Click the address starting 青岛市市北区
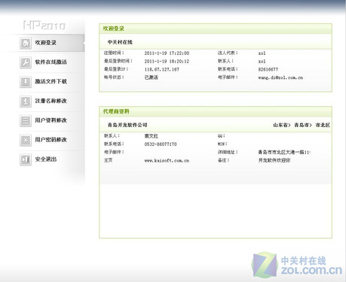Viewport: 346px width, 282px height. pyautogui.click(x=284, y=152)
